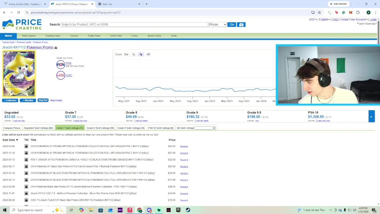Click lock icon for 2025-02-06 sale row
The image size is (380, 214).
pyautogui.click(x=26, y=187)
